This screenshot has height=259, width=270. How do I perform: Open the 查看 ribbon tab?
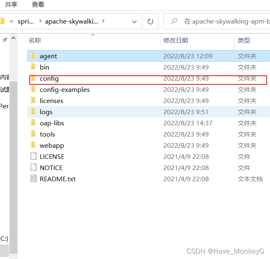(38, 5)
